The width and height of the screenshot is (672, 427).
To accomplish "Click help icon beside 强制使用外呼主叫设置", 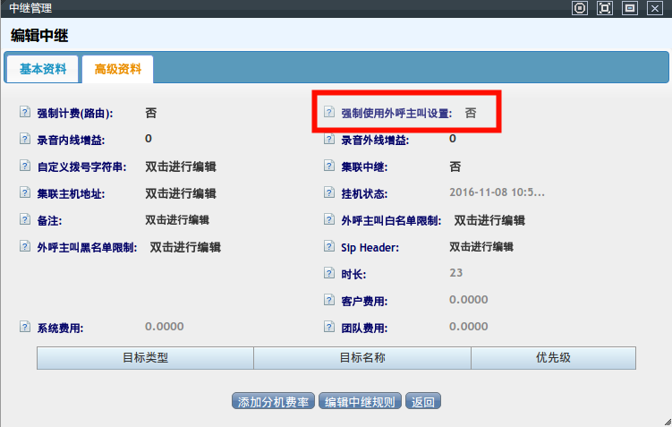I will point(328,113).
